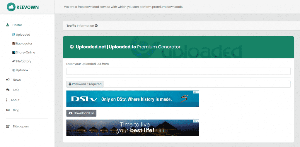Image resolution: width=300 pixels, height=147 pixels.
Task: Click the Share-Online hoster icon
Action: [x=13, y=52]
